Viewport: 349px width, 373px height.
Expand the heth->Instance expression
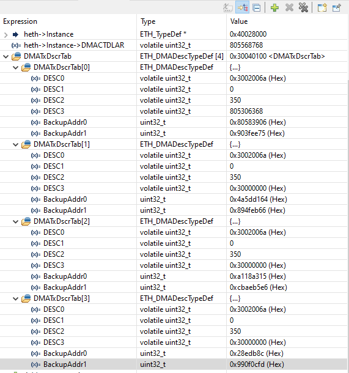coord(6,35)
